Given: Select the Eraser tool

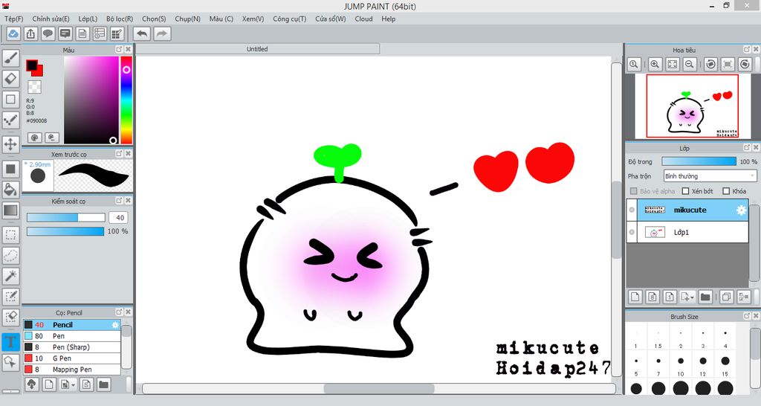Looking at the screenshot, I should 10,79.
